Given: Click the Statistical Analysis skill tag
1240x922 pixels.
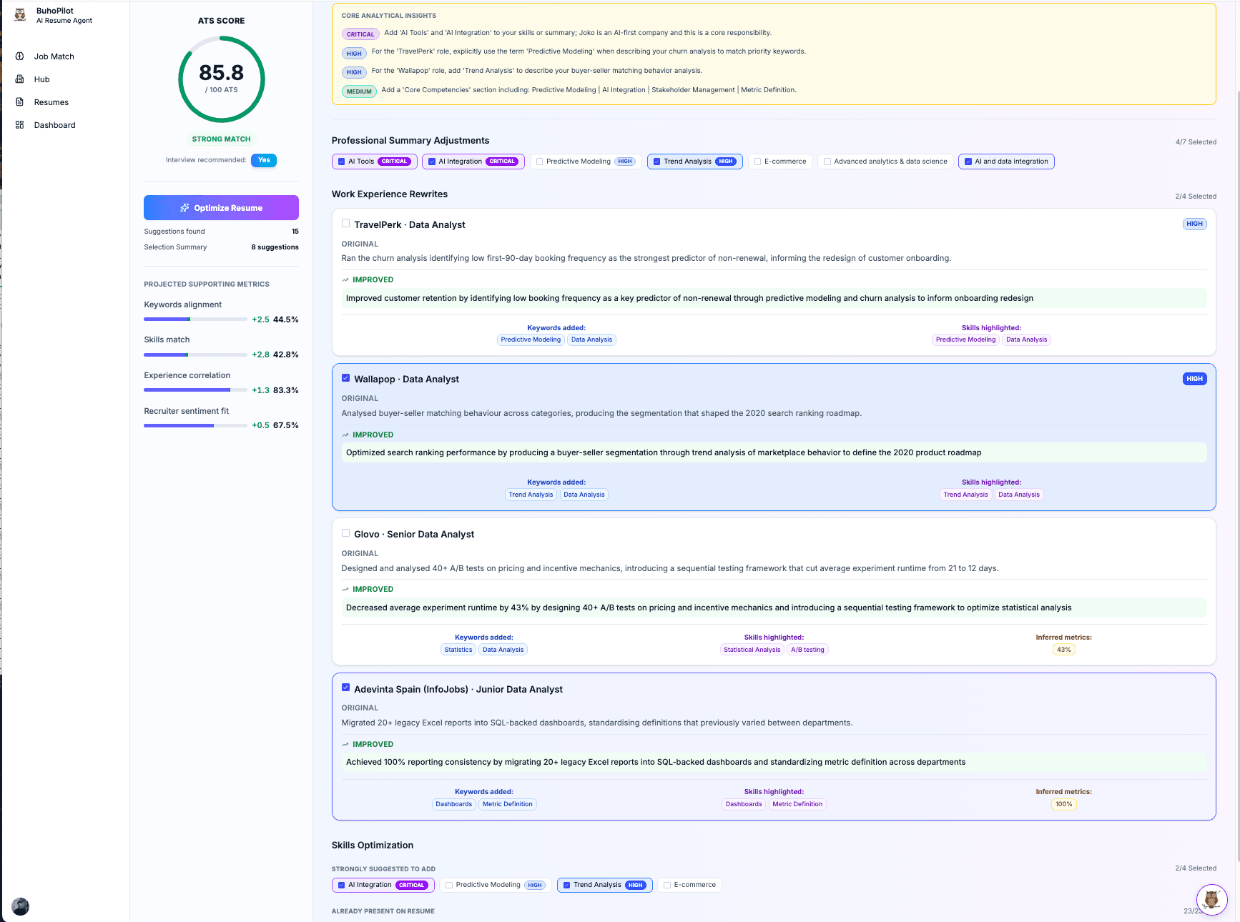Looking at the screenshot, I should click(752, 650).
